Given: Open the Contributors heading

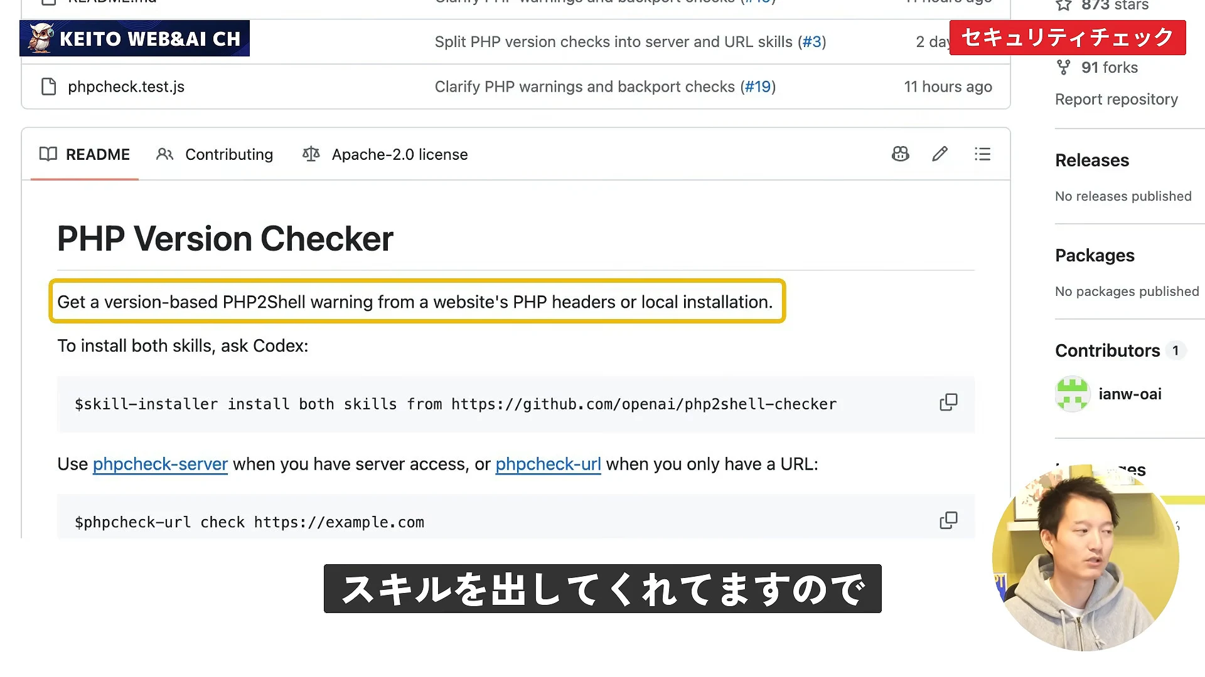Looking at the screenshot, I should point(1108,350).
